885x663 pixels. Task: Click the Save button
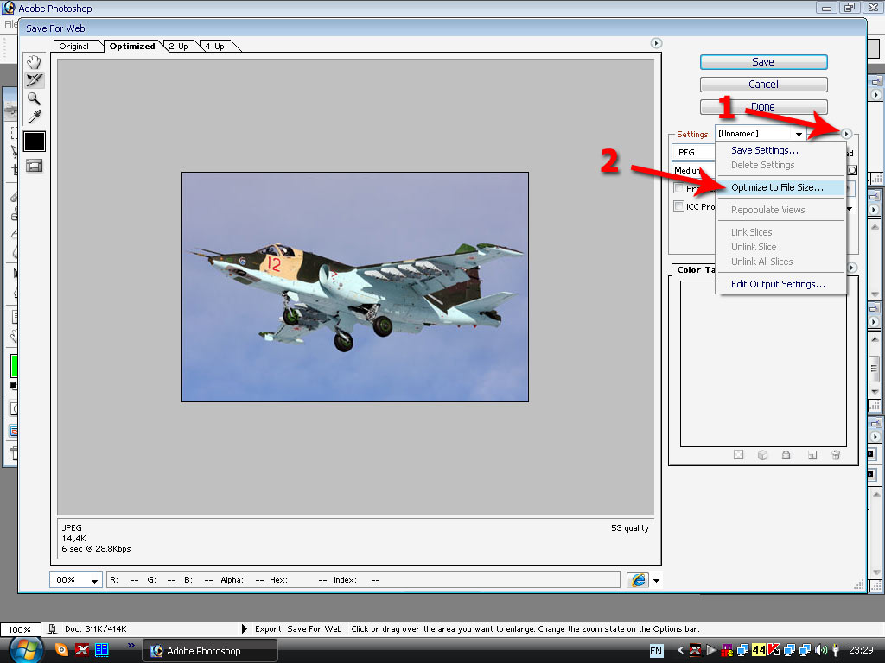[763, 62]
